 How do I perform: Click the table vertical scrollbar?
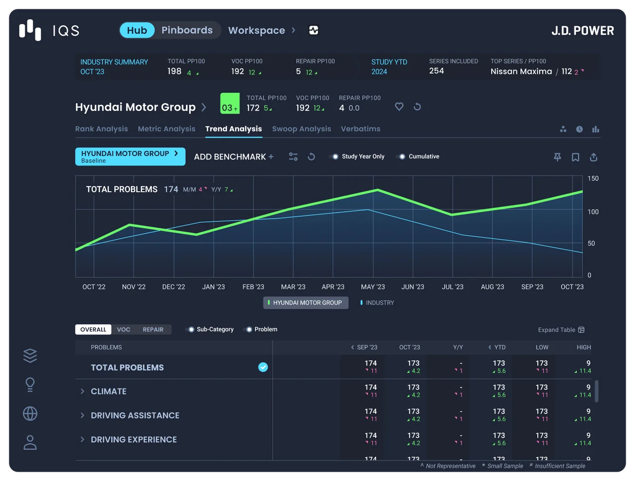596,391
